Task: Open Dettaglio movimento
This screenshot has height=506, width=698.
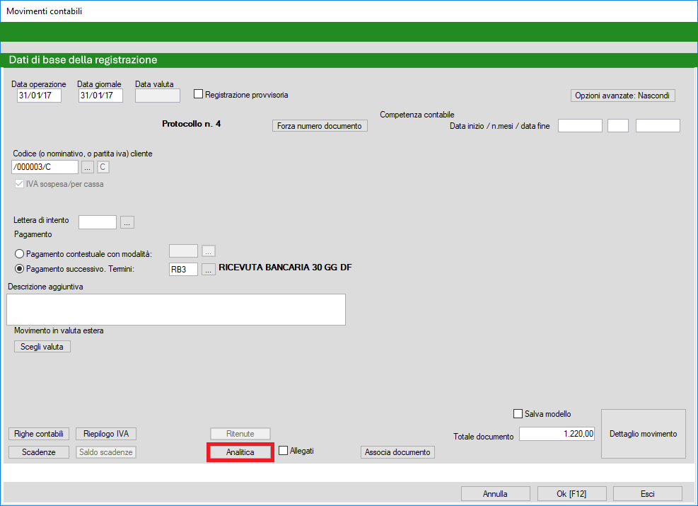Action: (x=644, y=434)
